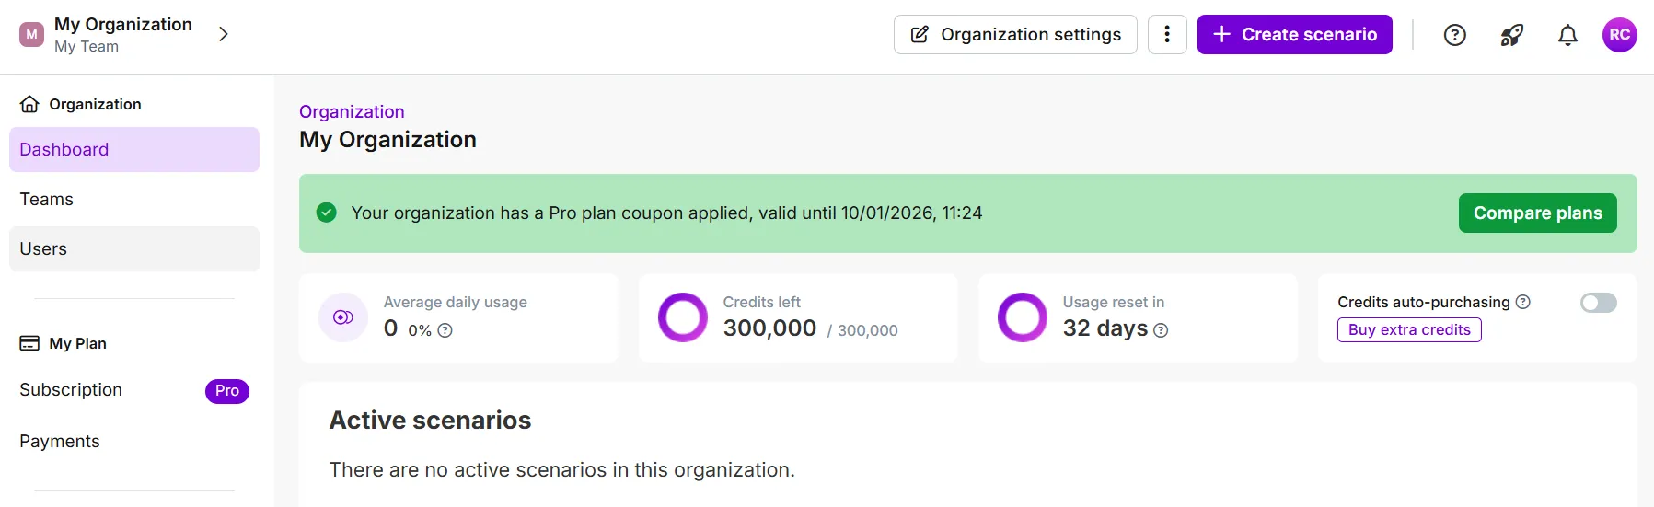This screenshot has height=507, width=1654.
Task: Expand the My Organization switcher chevron
Action: click(x=223, y=35)
